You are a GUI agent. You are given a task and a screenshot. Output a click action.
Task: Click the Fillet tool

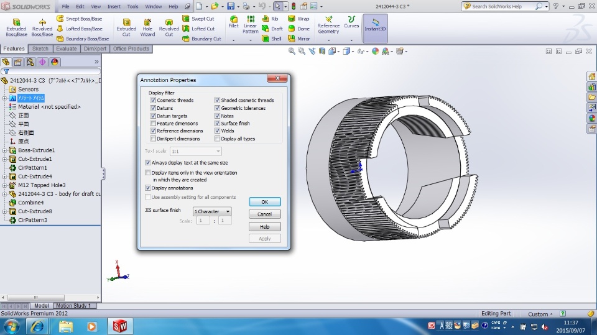click(233, 22)
